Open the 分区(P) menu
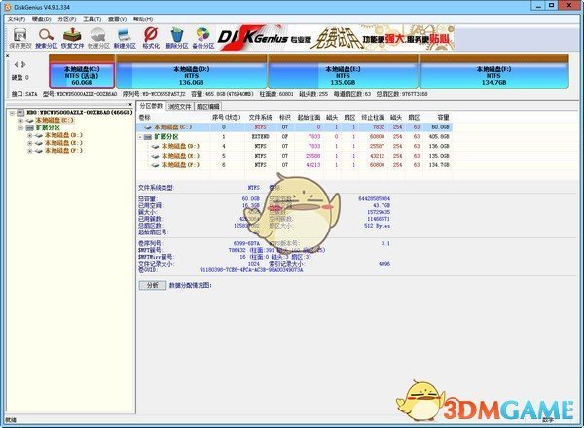The image size is (584, 428). coord(66,19)
